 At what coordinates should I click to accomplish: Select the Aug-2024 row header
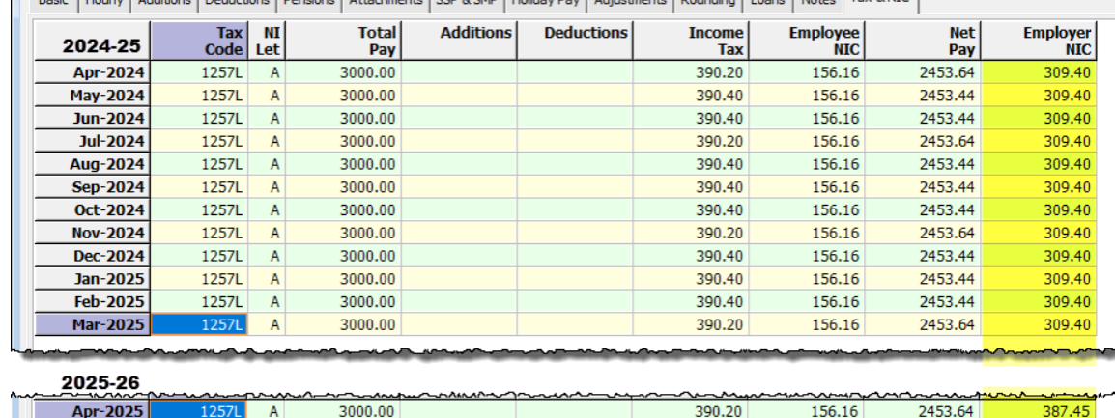click(x=93, y=164)
